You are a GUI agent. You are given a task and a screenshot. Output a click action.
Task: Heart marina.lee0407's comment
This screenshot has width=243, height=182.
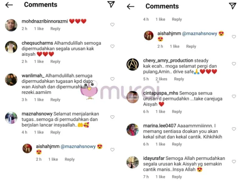234,129
